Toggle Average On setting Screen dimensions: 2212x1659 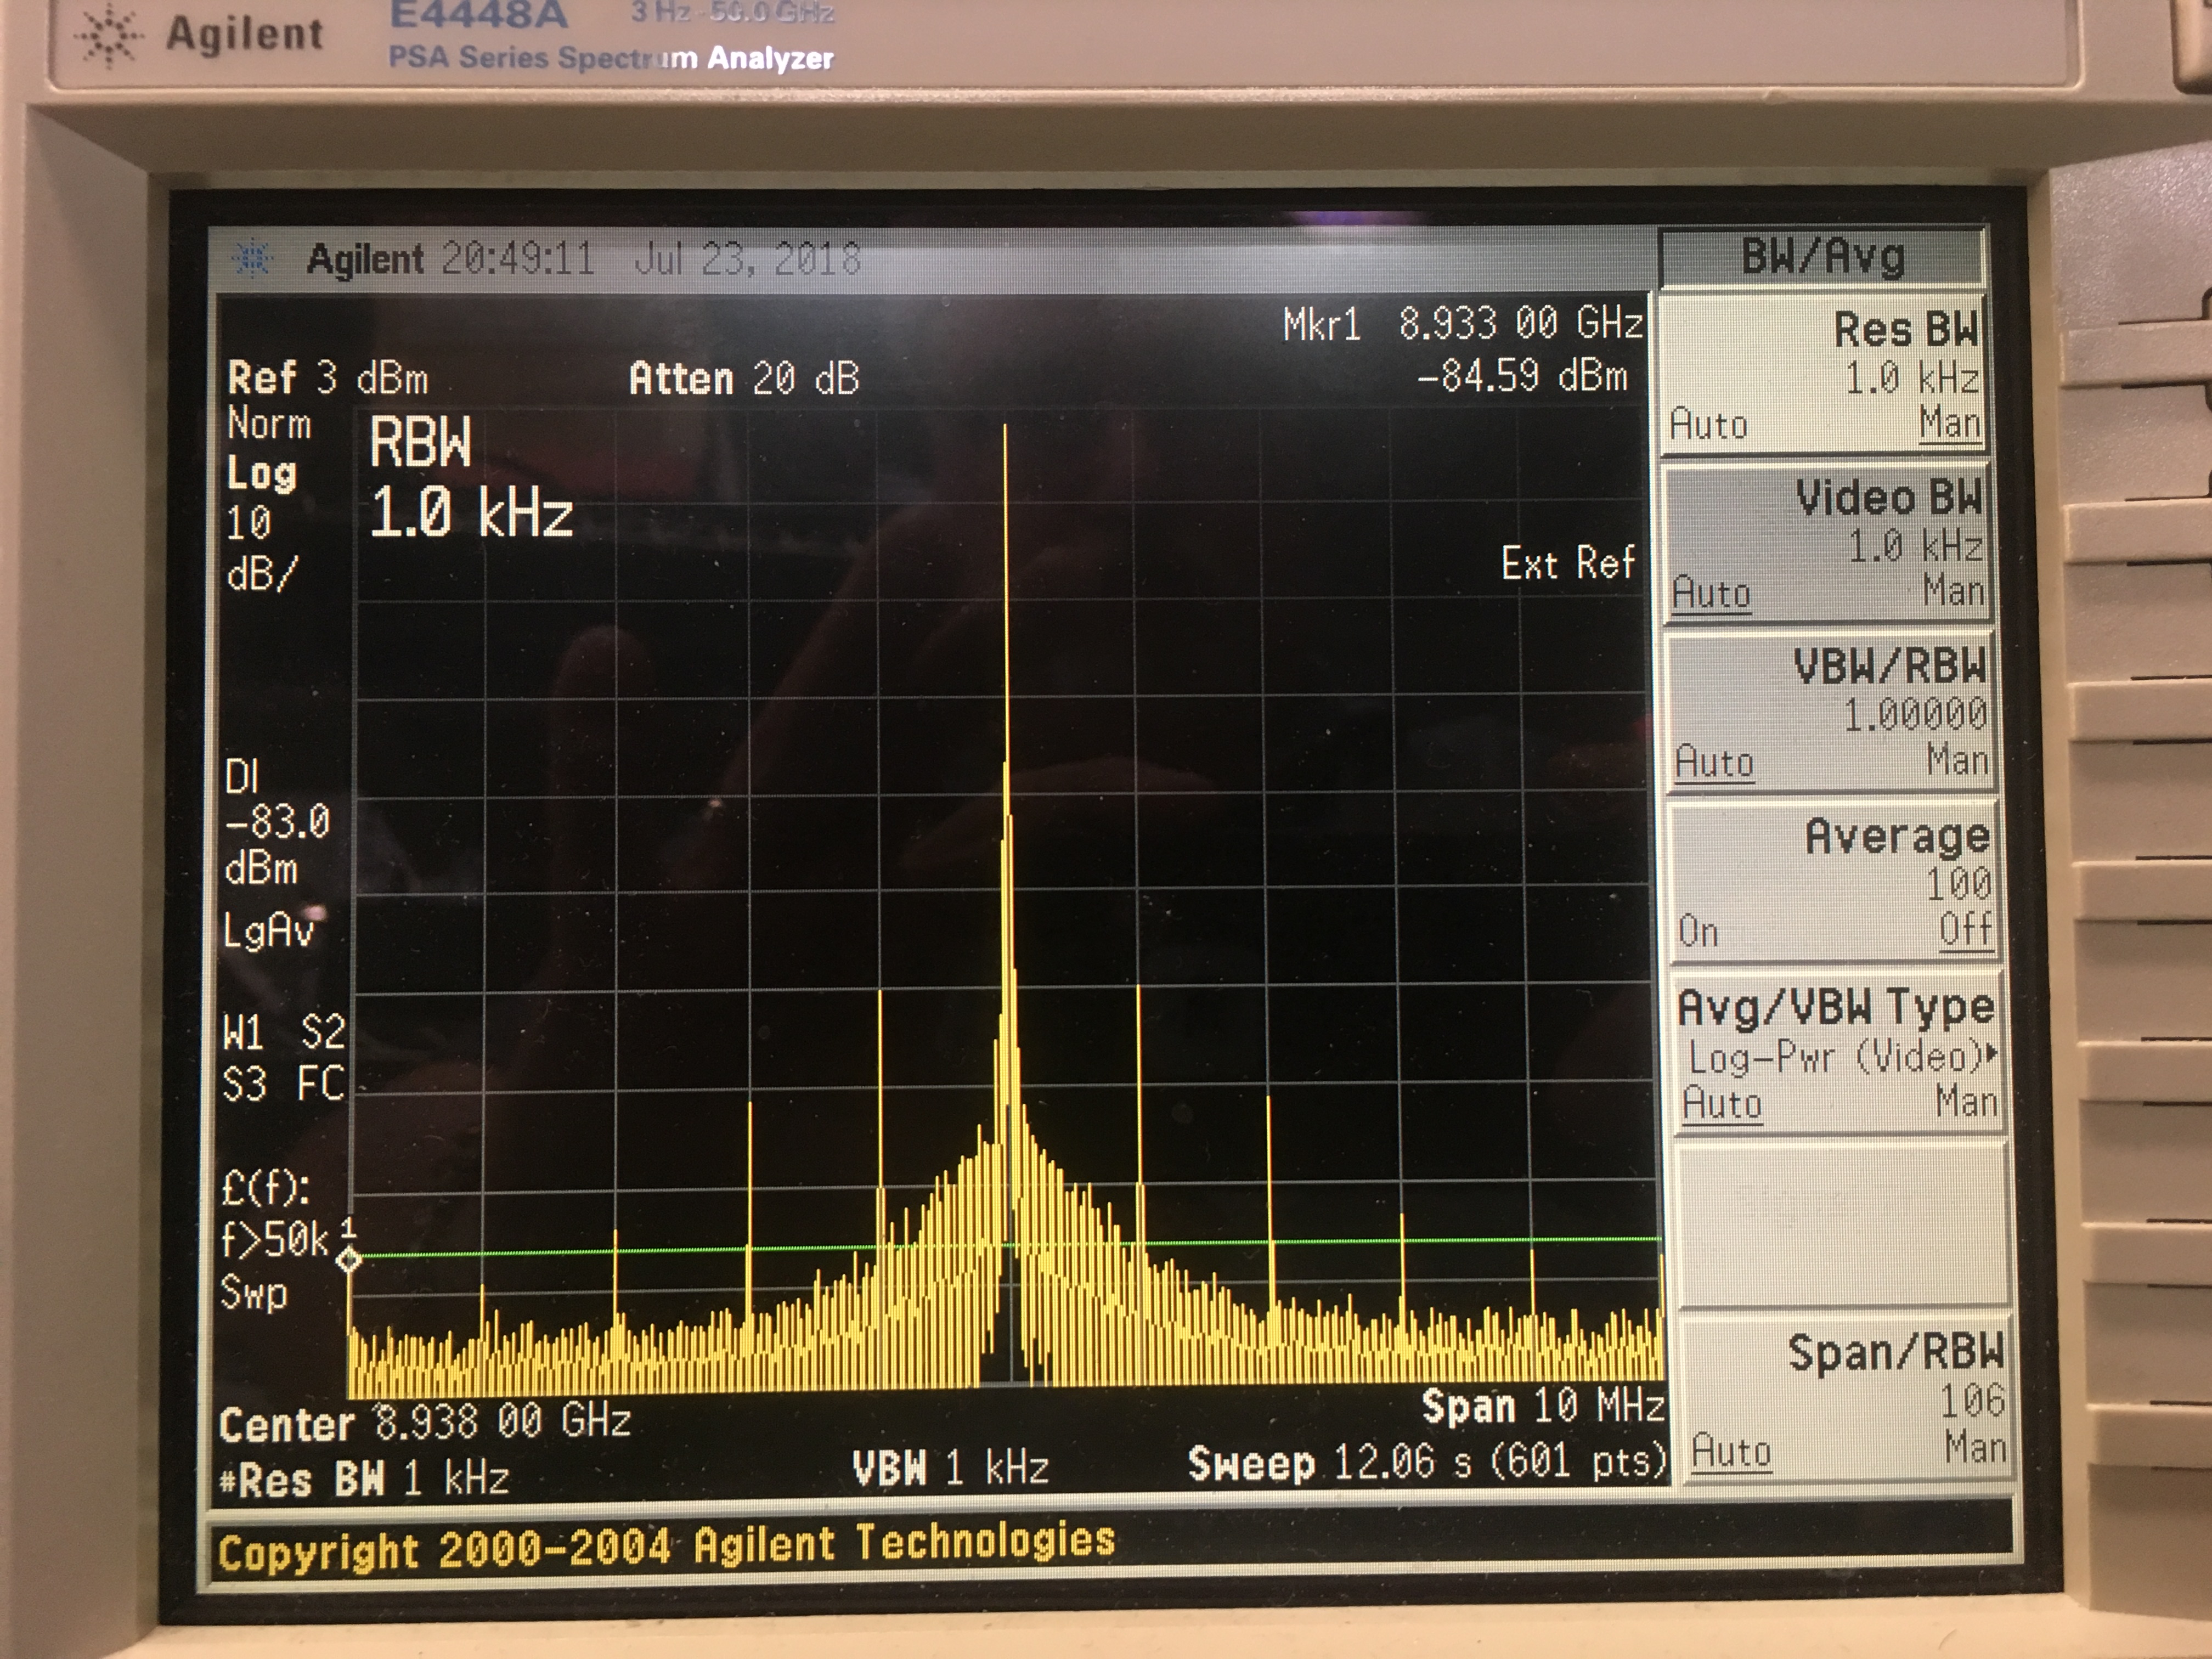tap(1698, 931)
